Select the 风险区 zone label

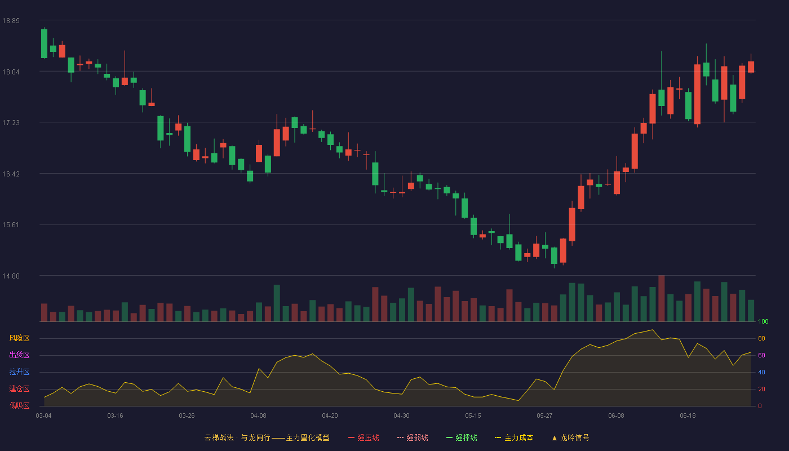pos(19,338)
